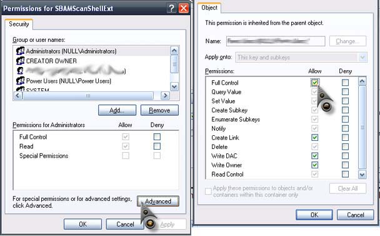
Task: Toggle Deny for Delete
Action: coord(346,146)
